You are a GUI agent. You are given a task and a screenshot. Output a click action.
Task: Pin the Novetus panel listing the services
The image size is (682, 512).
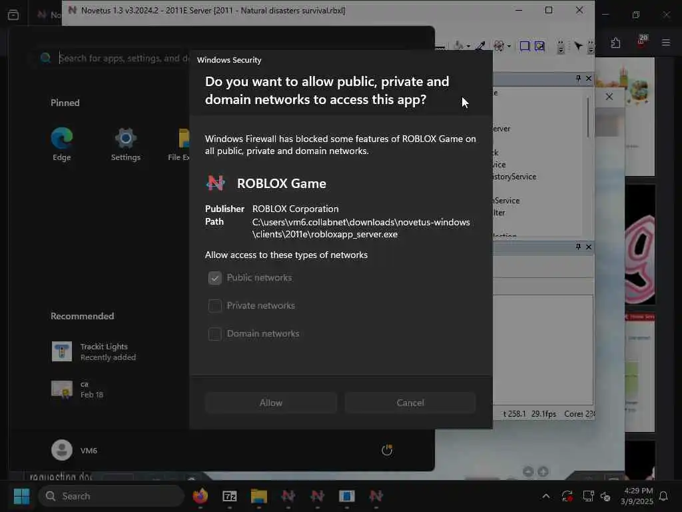coord(578,79)
